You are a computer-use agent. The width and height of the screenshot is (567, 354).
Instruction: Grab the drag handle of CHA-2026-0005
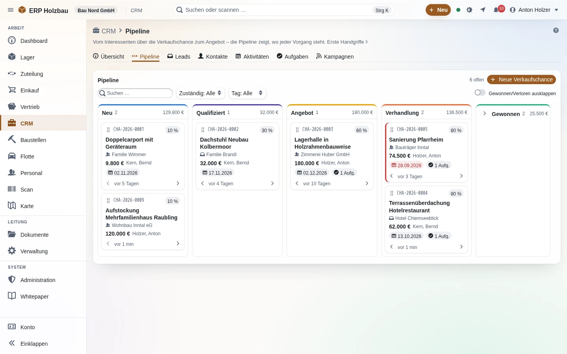click(x=392, y=130)
